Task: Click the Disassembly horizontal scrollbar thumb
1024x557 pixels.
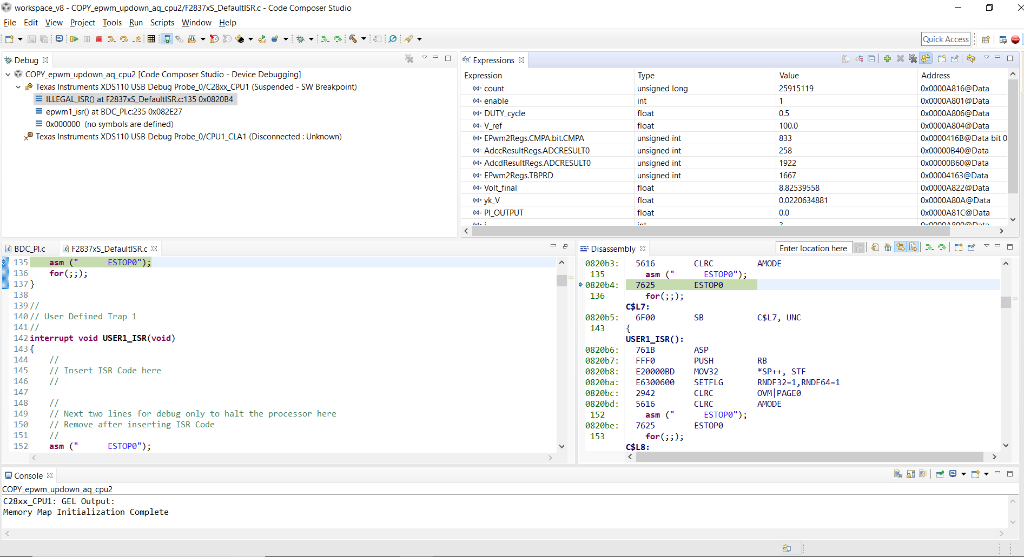Action: [x=810, y=457]
